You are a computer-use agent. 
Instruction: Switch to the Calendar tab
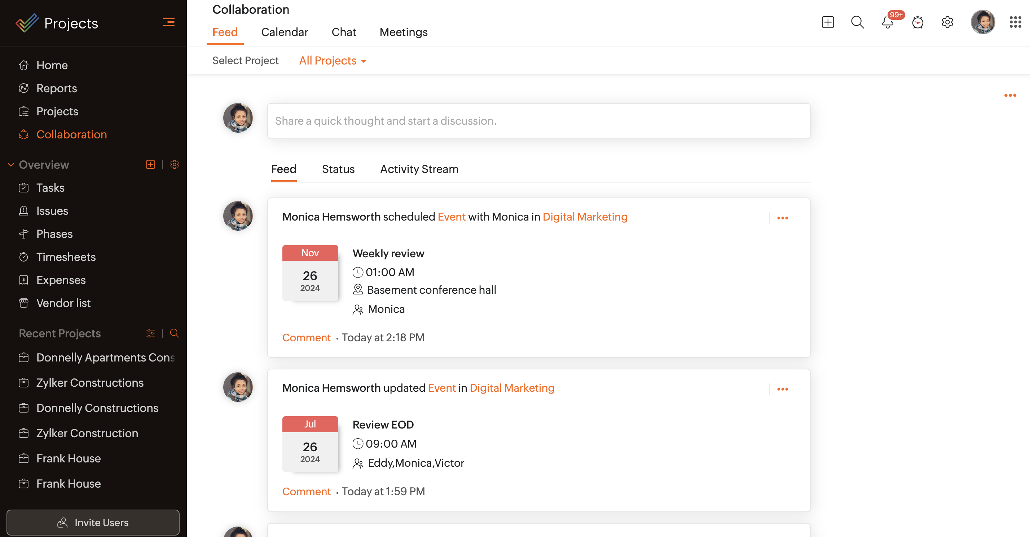284,32
